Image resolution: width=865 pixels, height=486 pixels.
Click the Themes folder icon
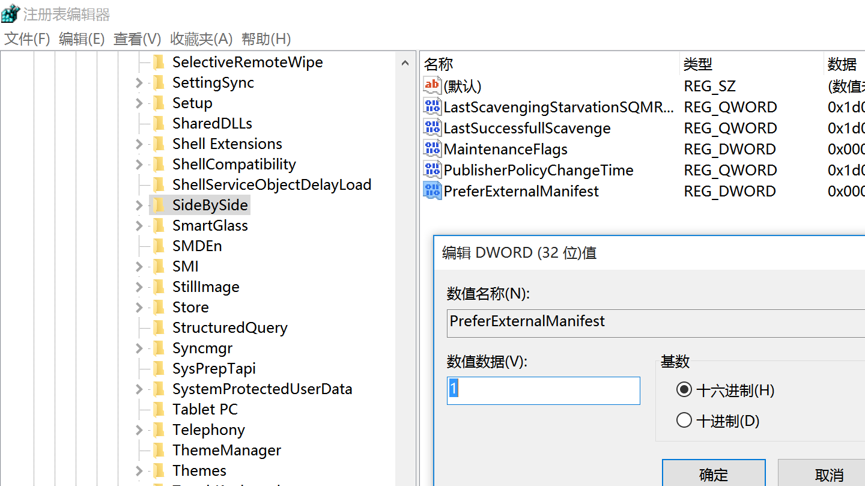click(159, 471)
